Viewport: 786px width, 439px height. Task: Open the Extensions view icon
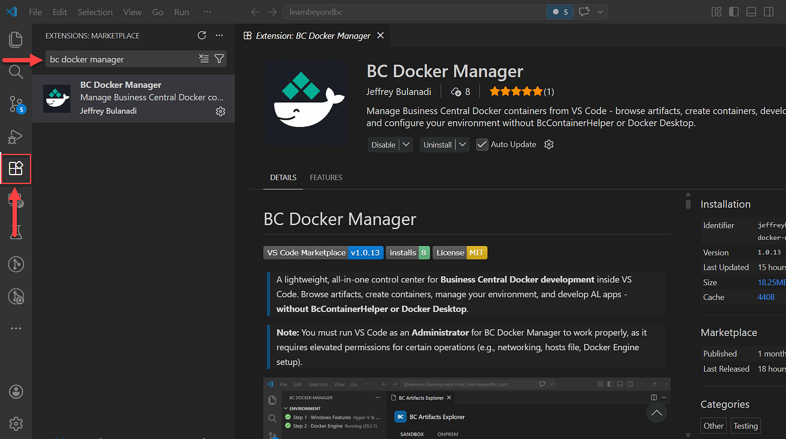(16, 168)
